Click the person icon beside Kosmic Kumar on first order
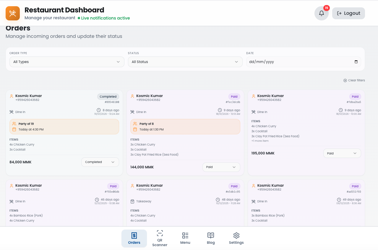The width and height of the screenshot is (378, 250). pyautogui.click(x=11, y=96)
